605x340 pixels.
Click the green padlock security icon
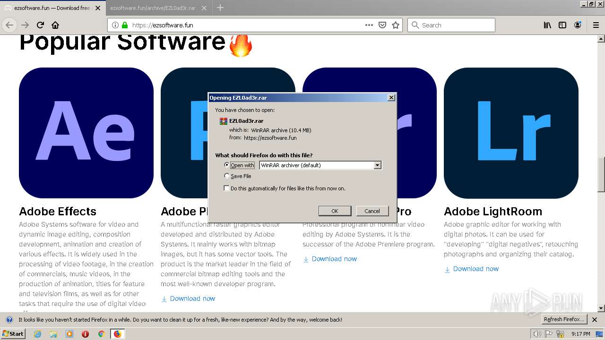point(125,25)
